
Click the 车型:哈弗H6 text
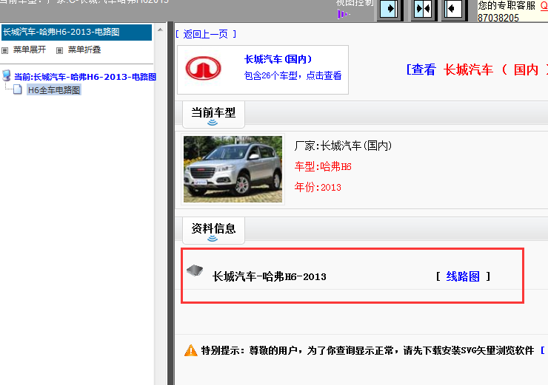(323, 167)
